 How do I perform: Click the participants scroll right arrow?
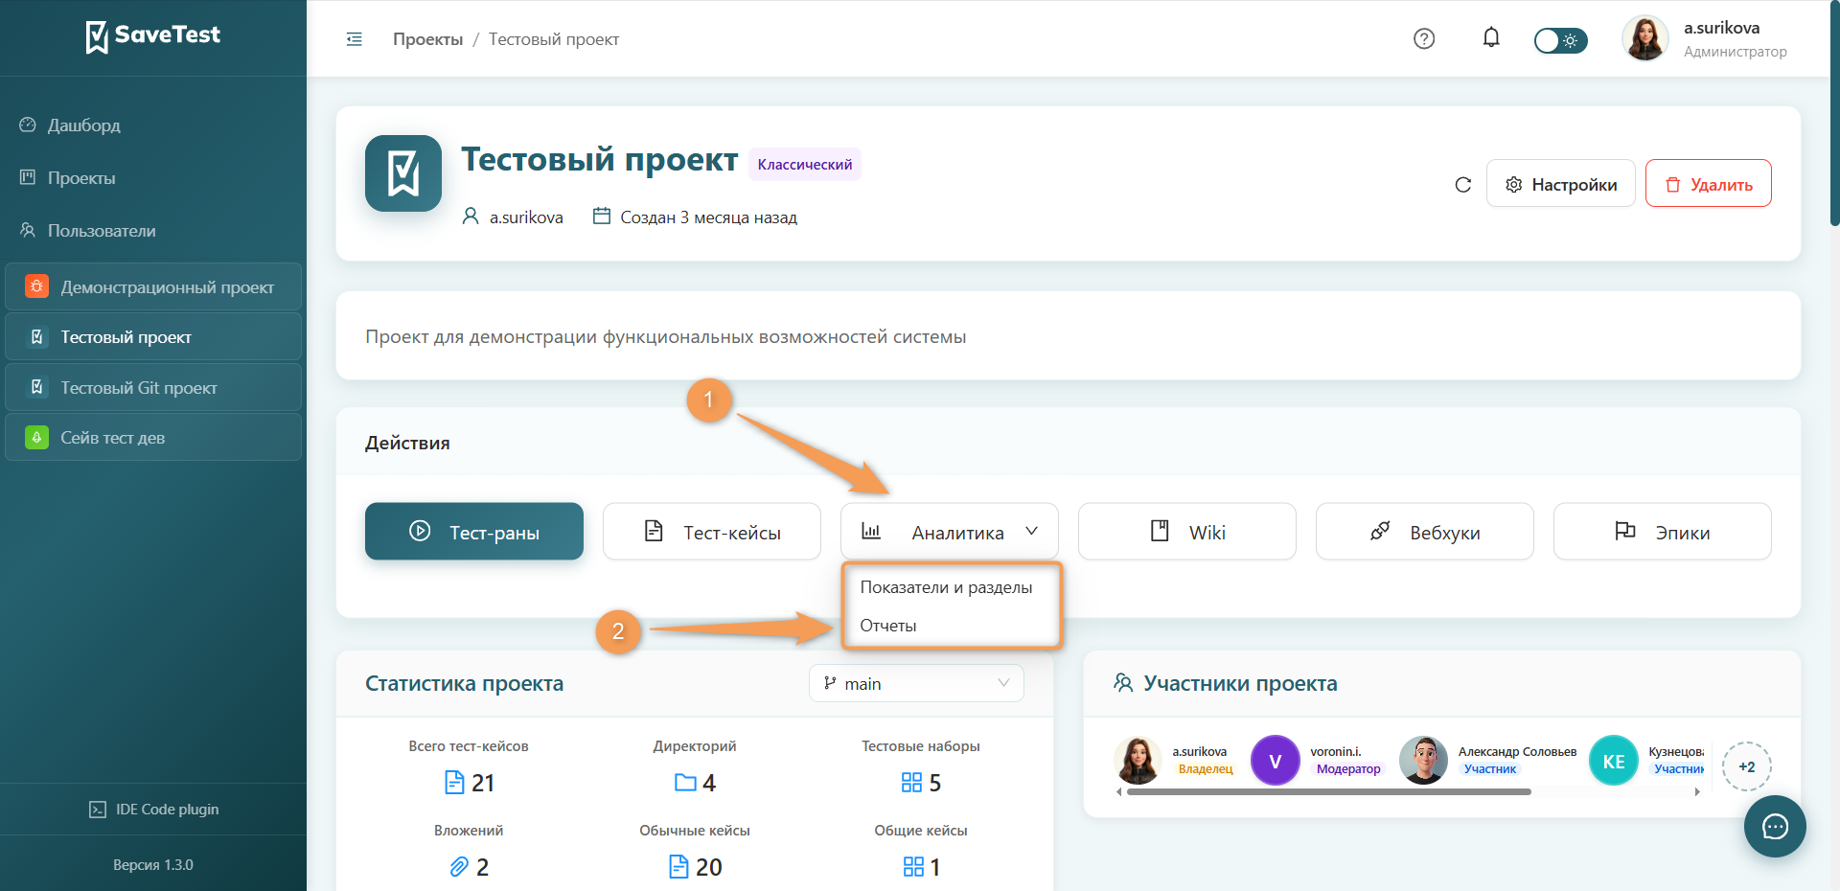pyautogui.click(x=1697, y=792)
